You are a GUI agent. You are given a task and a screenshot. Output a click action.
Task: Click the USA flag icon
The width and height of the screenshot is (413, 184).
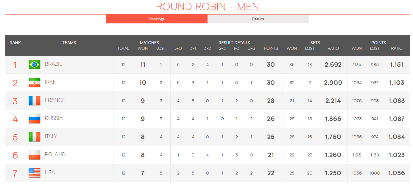[x=34, y=173]
